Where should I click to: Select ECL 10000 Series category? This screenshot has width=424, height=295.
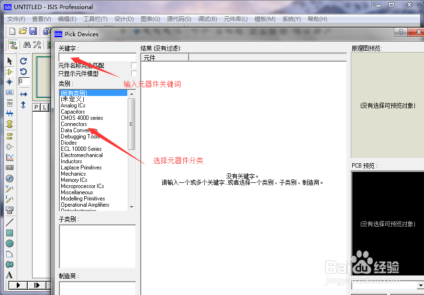81,149
